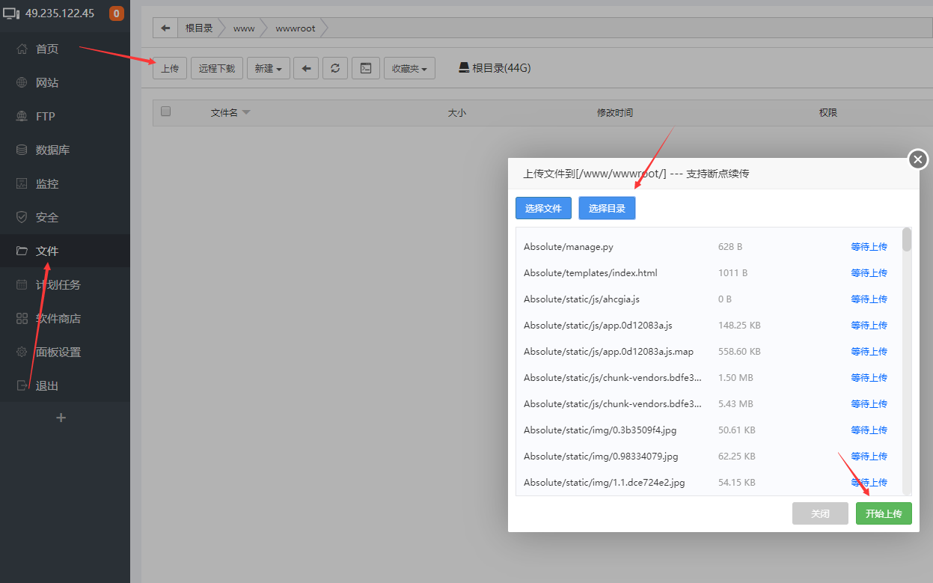933x583 pixels.
Task: Refresh the file list with the refresh icon
Action: click(334, 68)
